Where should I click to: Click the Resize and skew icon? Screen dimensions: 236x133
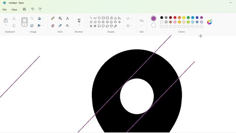pos(32,25)
